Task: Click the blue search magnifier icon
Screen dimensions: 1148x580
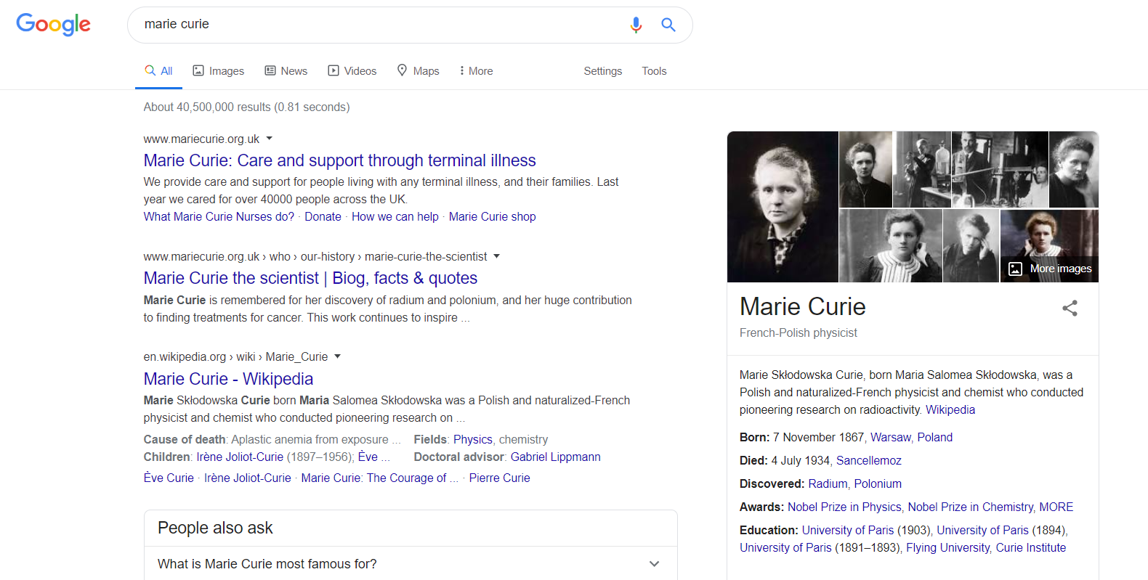Action: pos(668,25)
